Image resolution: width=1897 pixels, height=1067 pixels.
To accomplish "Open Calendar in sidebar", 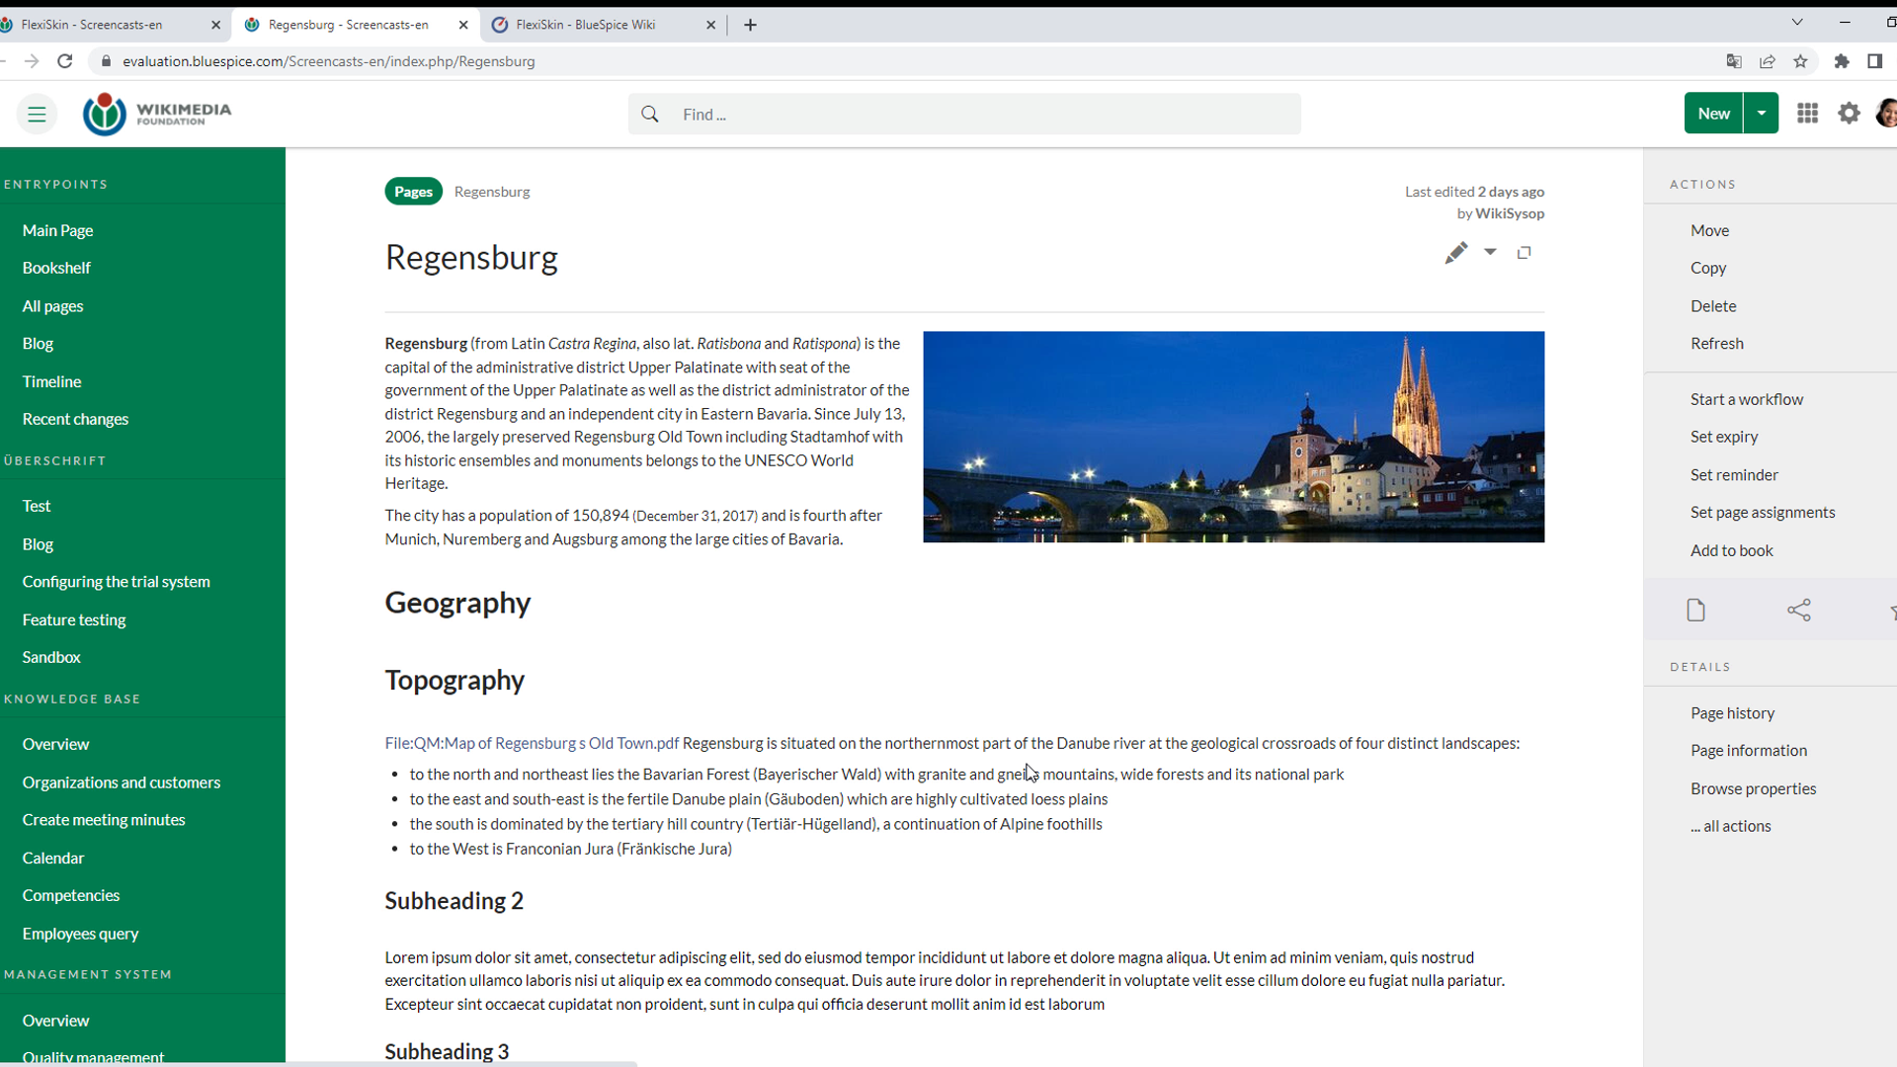I will click(53, 858).
